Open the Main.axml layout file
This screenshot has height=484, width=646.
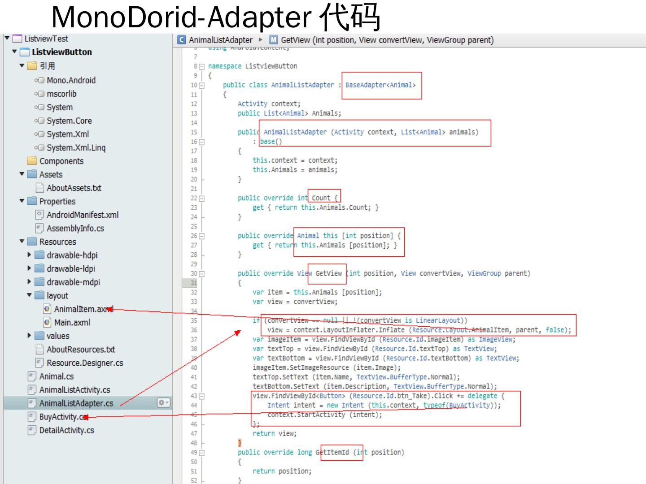coord(72,322)
